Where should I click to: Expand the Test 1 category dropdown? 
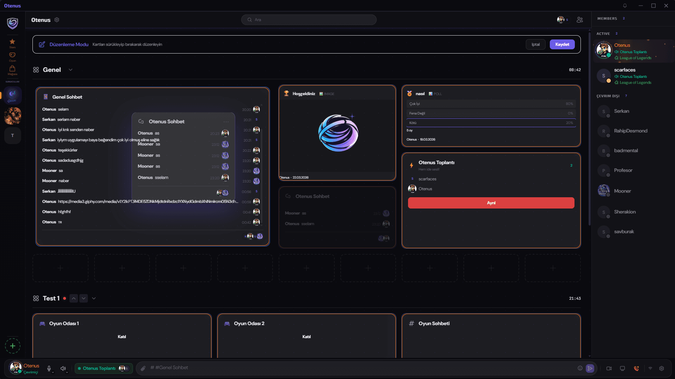click(x=94, y=298)
